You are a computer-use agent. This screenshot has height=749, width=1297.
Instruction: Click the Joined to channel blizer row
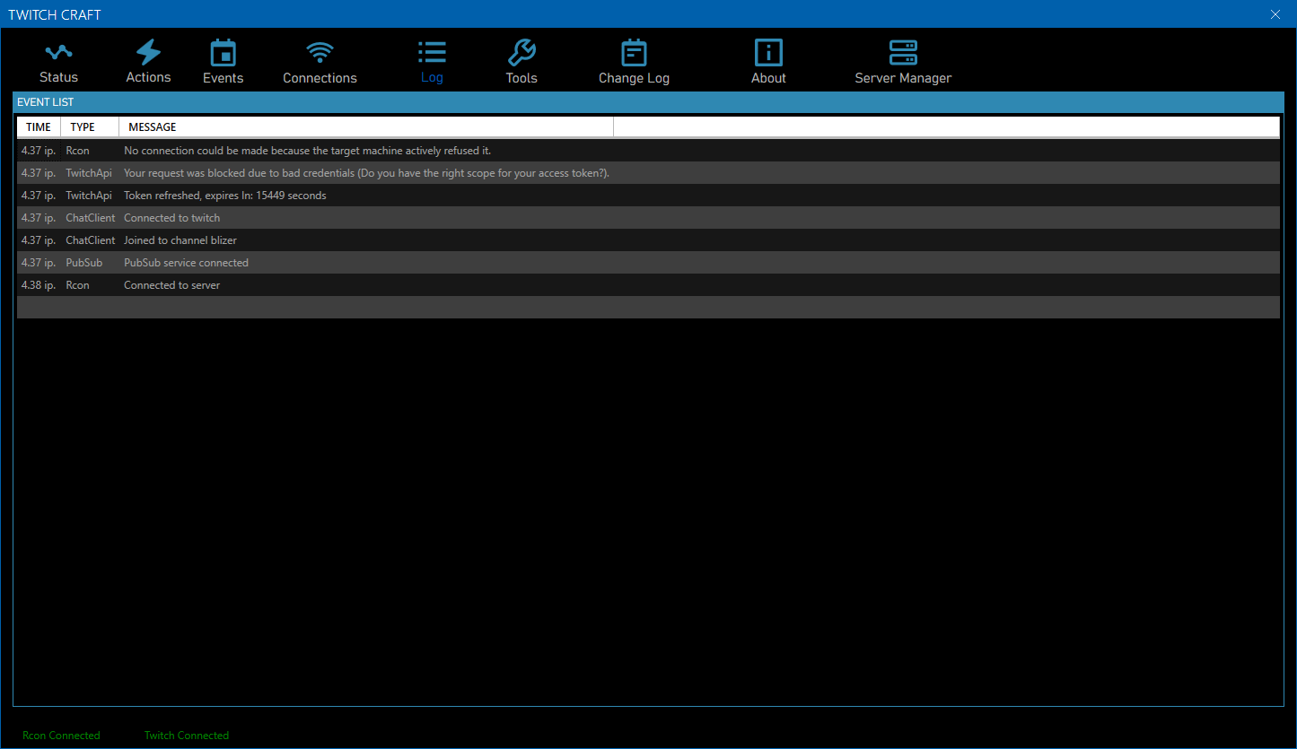click(x=180, y=240)
